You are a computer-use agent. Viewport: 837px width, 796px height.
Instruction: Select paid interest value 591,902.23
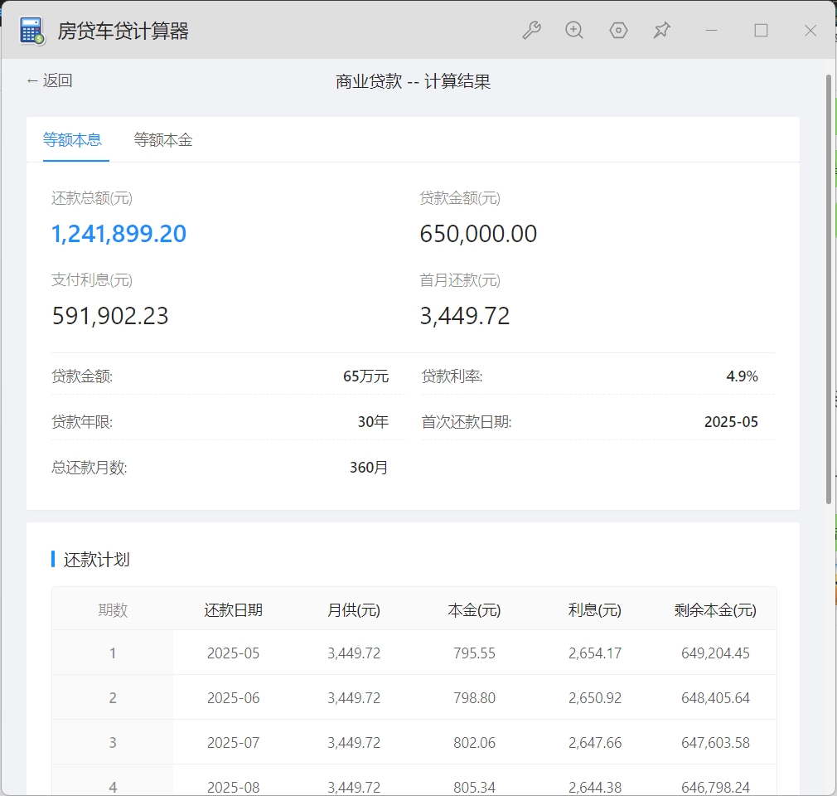[x=110, y=316]
